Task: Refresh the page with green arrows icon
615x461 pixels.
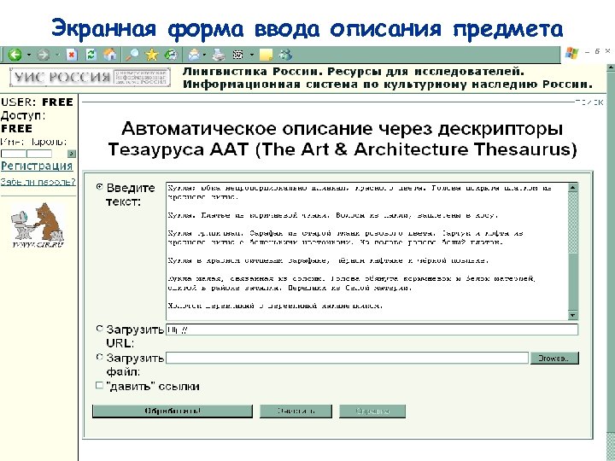Action: [91, 55]
